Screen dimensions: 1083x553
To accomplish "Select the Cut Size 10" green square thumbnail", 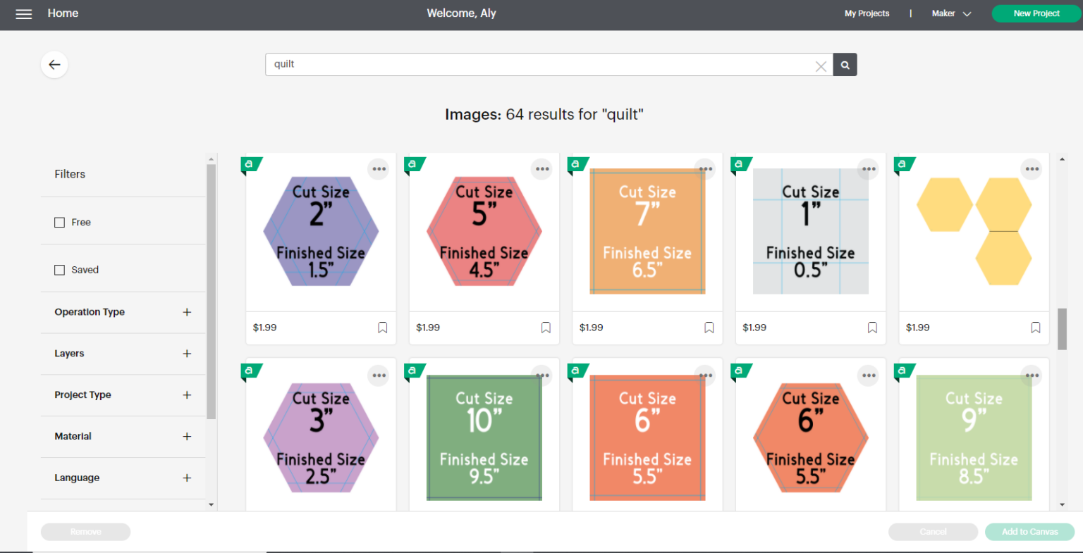I will coord(484,437).
